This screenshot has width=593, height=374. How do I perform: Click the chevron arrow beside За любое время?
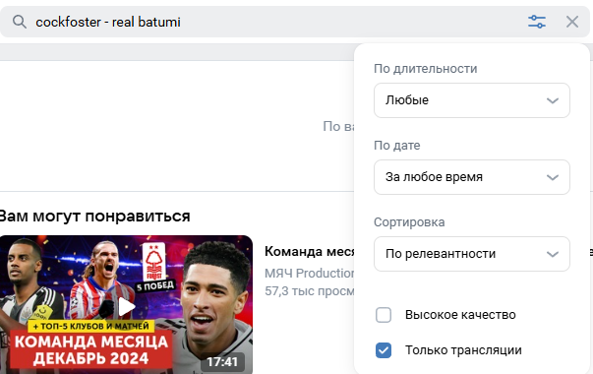[553, 177]
